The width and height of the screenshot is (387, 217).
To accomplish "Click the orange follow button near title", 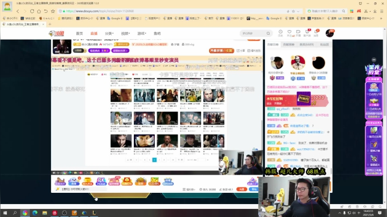I will click(x=254, y=39).
